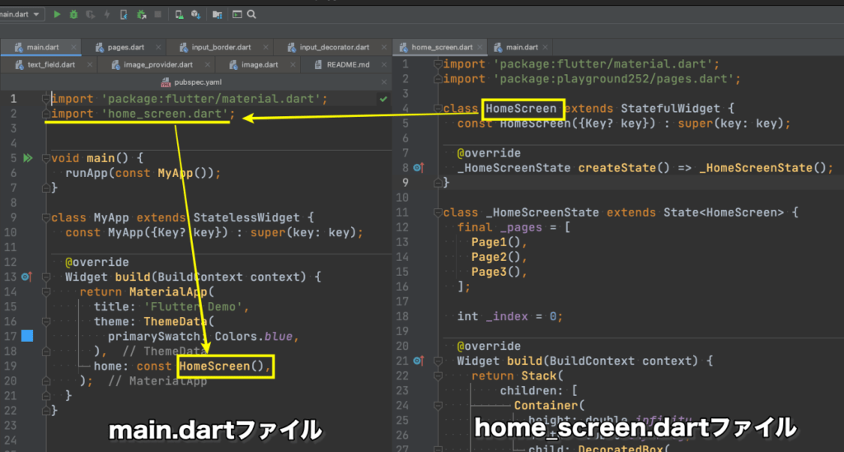Click the Run with Coverage icon

click(x=91, y=15)
